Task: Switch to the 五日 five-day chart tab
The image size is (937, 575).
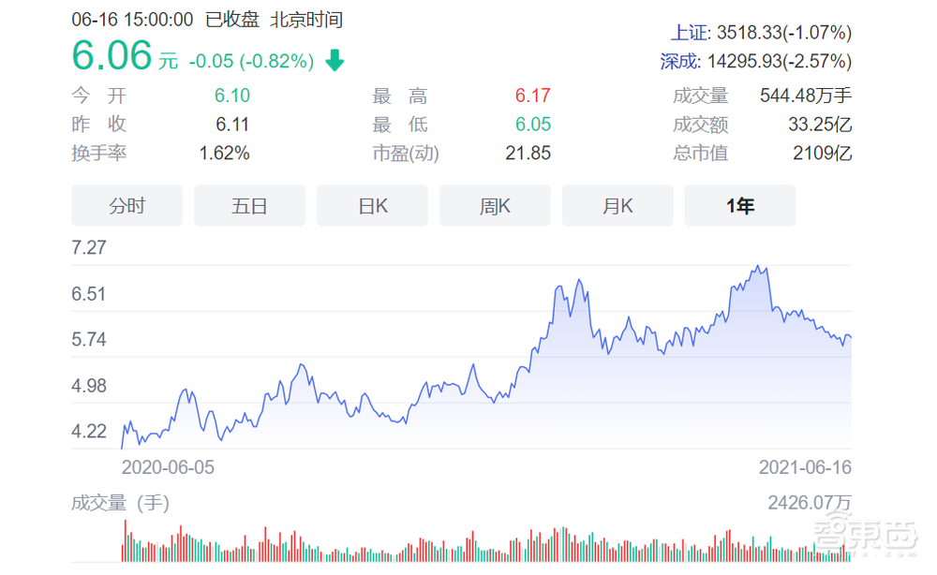Action: [x=249, y=205]
